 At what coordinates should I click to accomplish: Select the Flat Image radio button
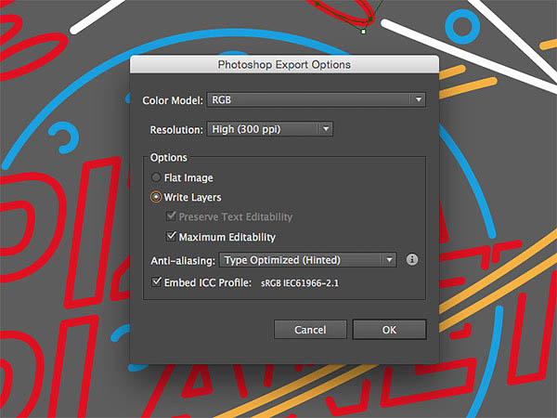(156, 177)
